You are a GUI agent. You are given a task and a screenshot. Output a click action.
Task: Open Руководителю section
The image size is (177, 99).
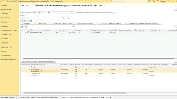coord(6,9)
